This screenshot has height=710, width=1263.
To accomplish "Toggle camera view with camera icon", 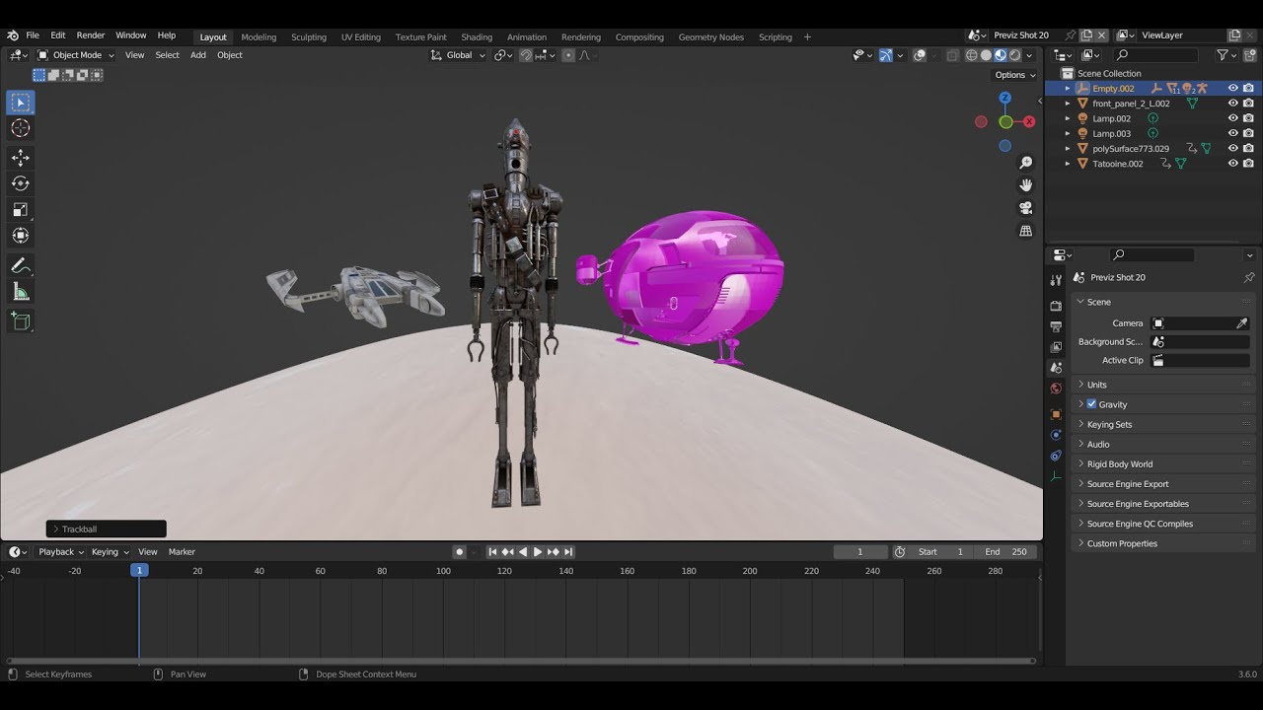I will pyautogui.click(x=1026, y=208).
